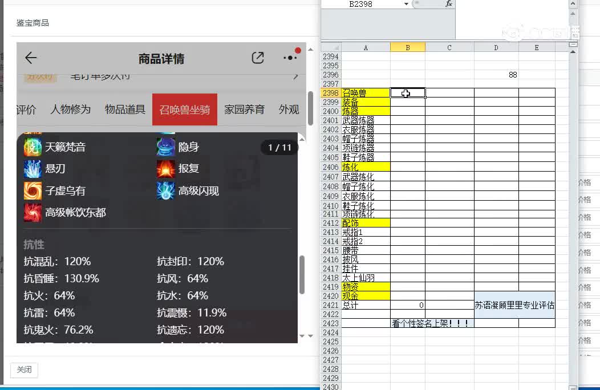This screenshot has width=600, height=390.
Task: Select the 天籁梵音 skill icon
Action: point(33,147)
